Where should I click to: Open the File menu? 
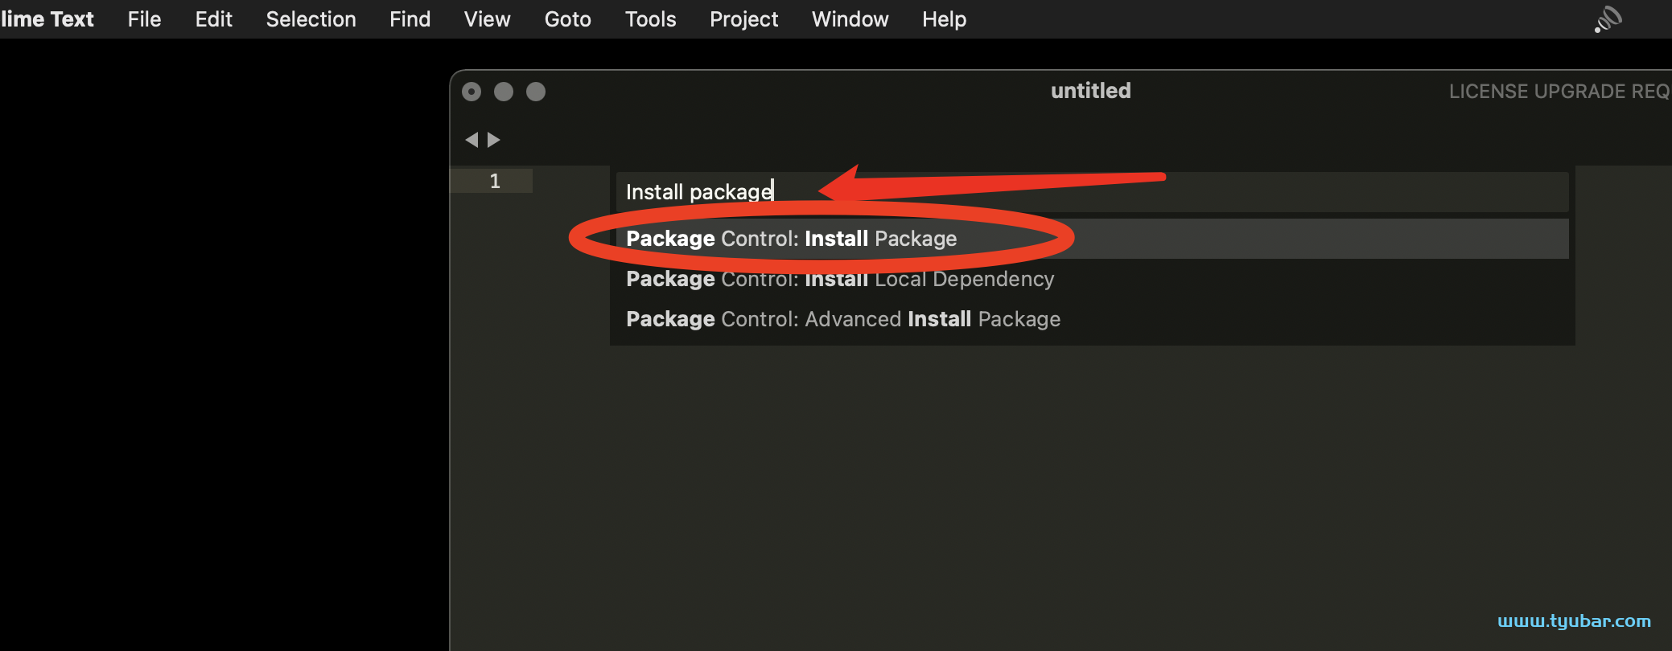[145, 19]
